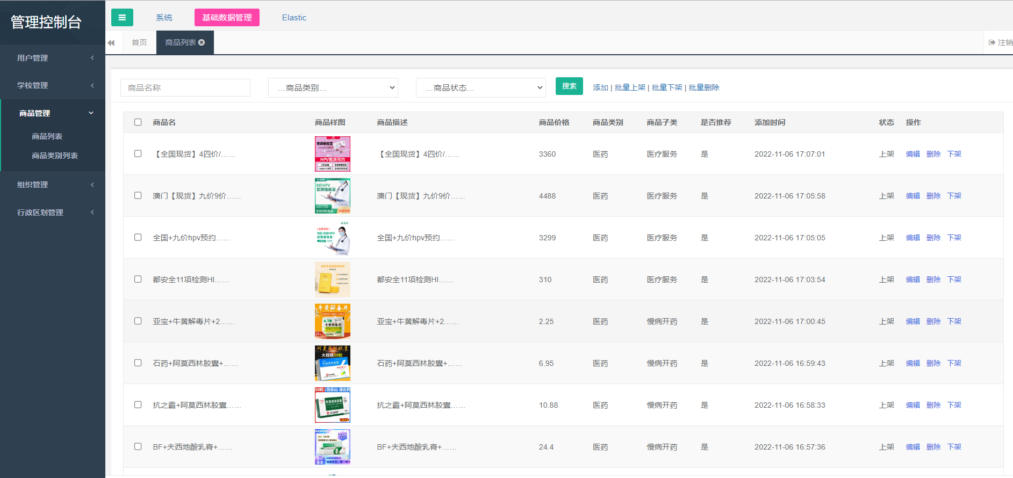Open thumbnail of 澳门【现货】九价9价 product

tap(333, 196)
